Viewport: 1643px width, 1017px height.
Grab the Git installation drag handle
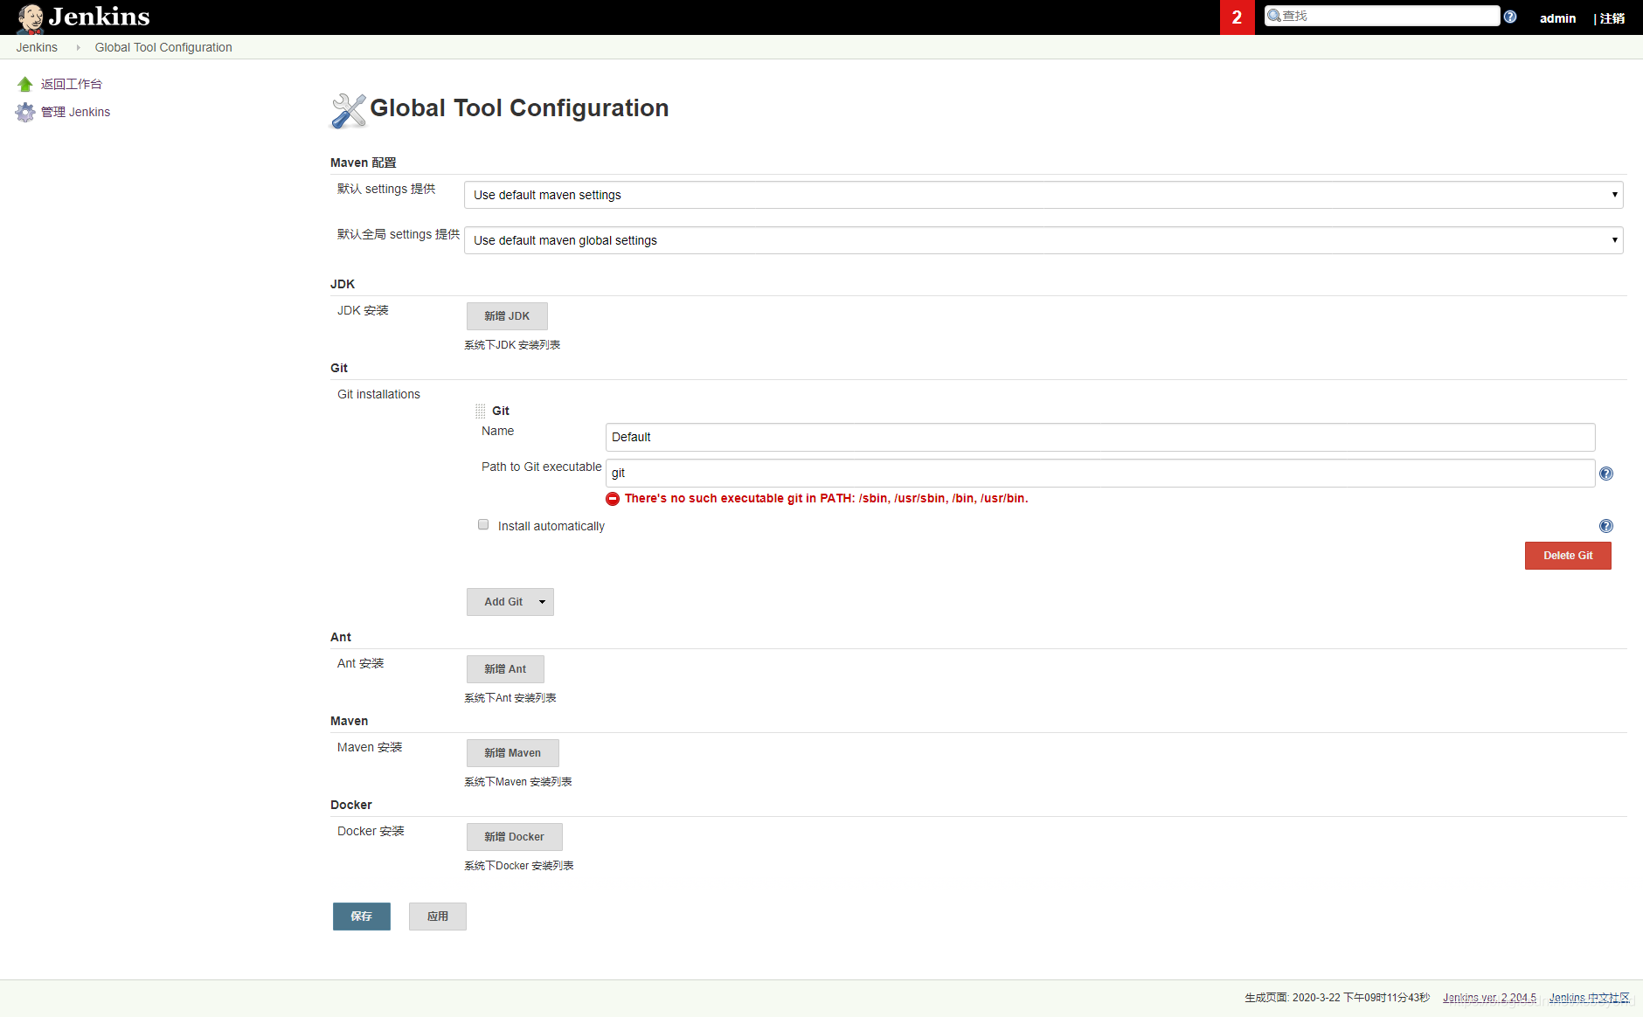480,411
